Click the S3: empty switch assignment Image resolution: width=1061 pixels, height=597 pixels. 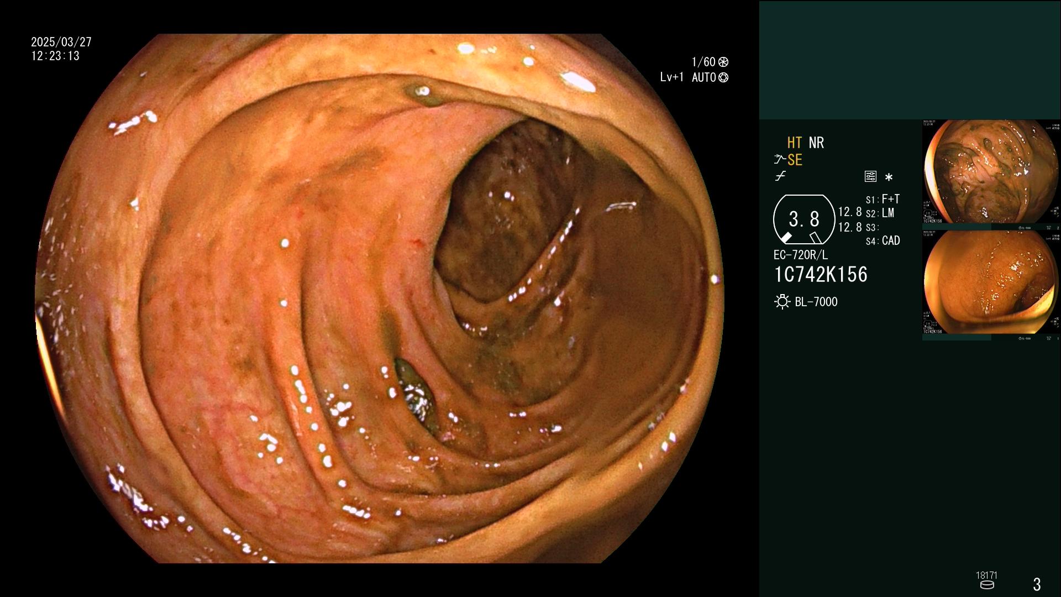(x=872, y=227)
